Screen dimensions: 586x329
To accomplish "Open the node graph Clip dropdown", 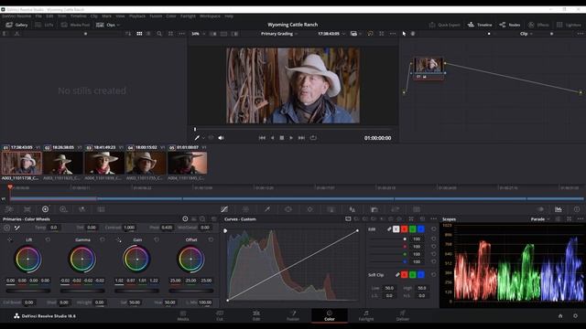I will (x=526, y=34).
